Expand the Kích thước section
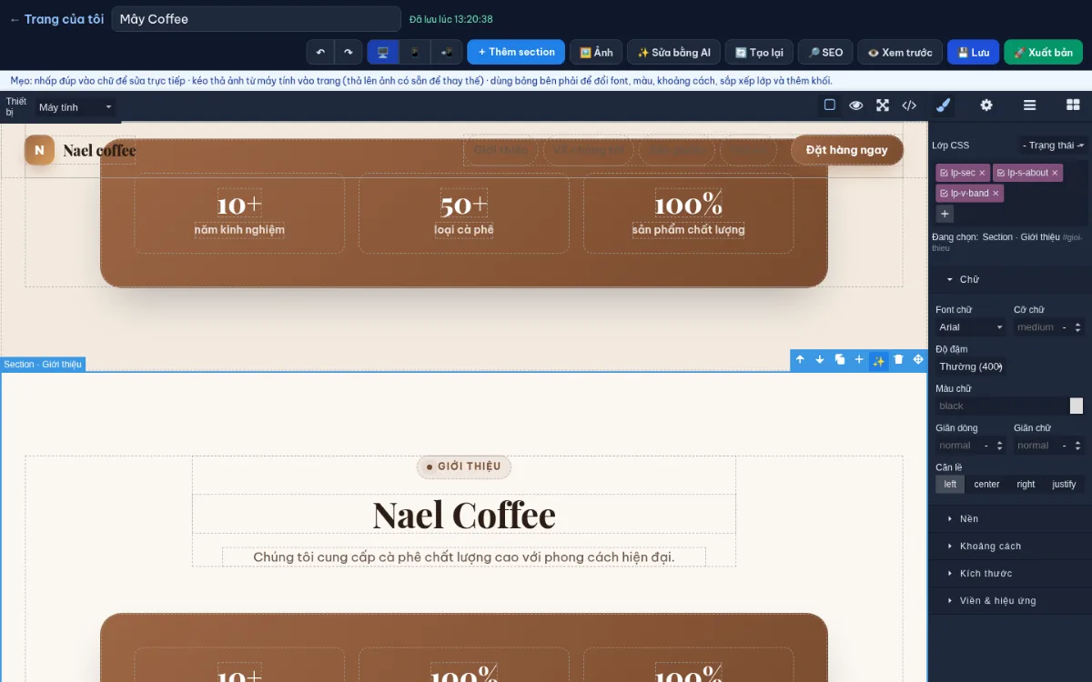The height and width of the screenshot is (682, 1092). (x=1010, y=573)
